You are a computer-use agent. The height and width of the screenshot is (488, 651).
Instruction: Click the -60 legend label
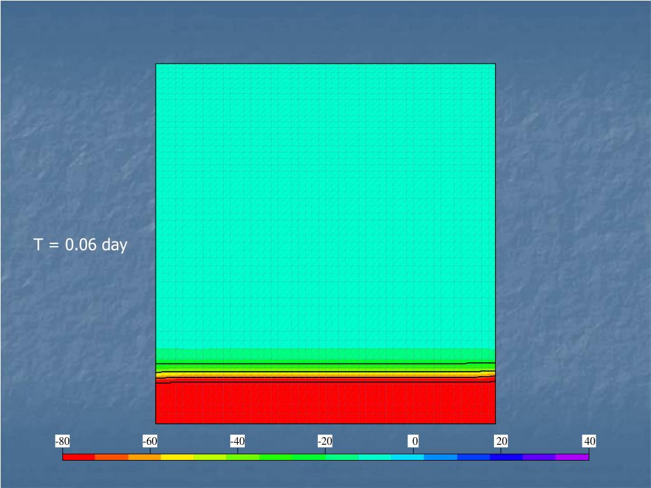click(x=150, y=441)
